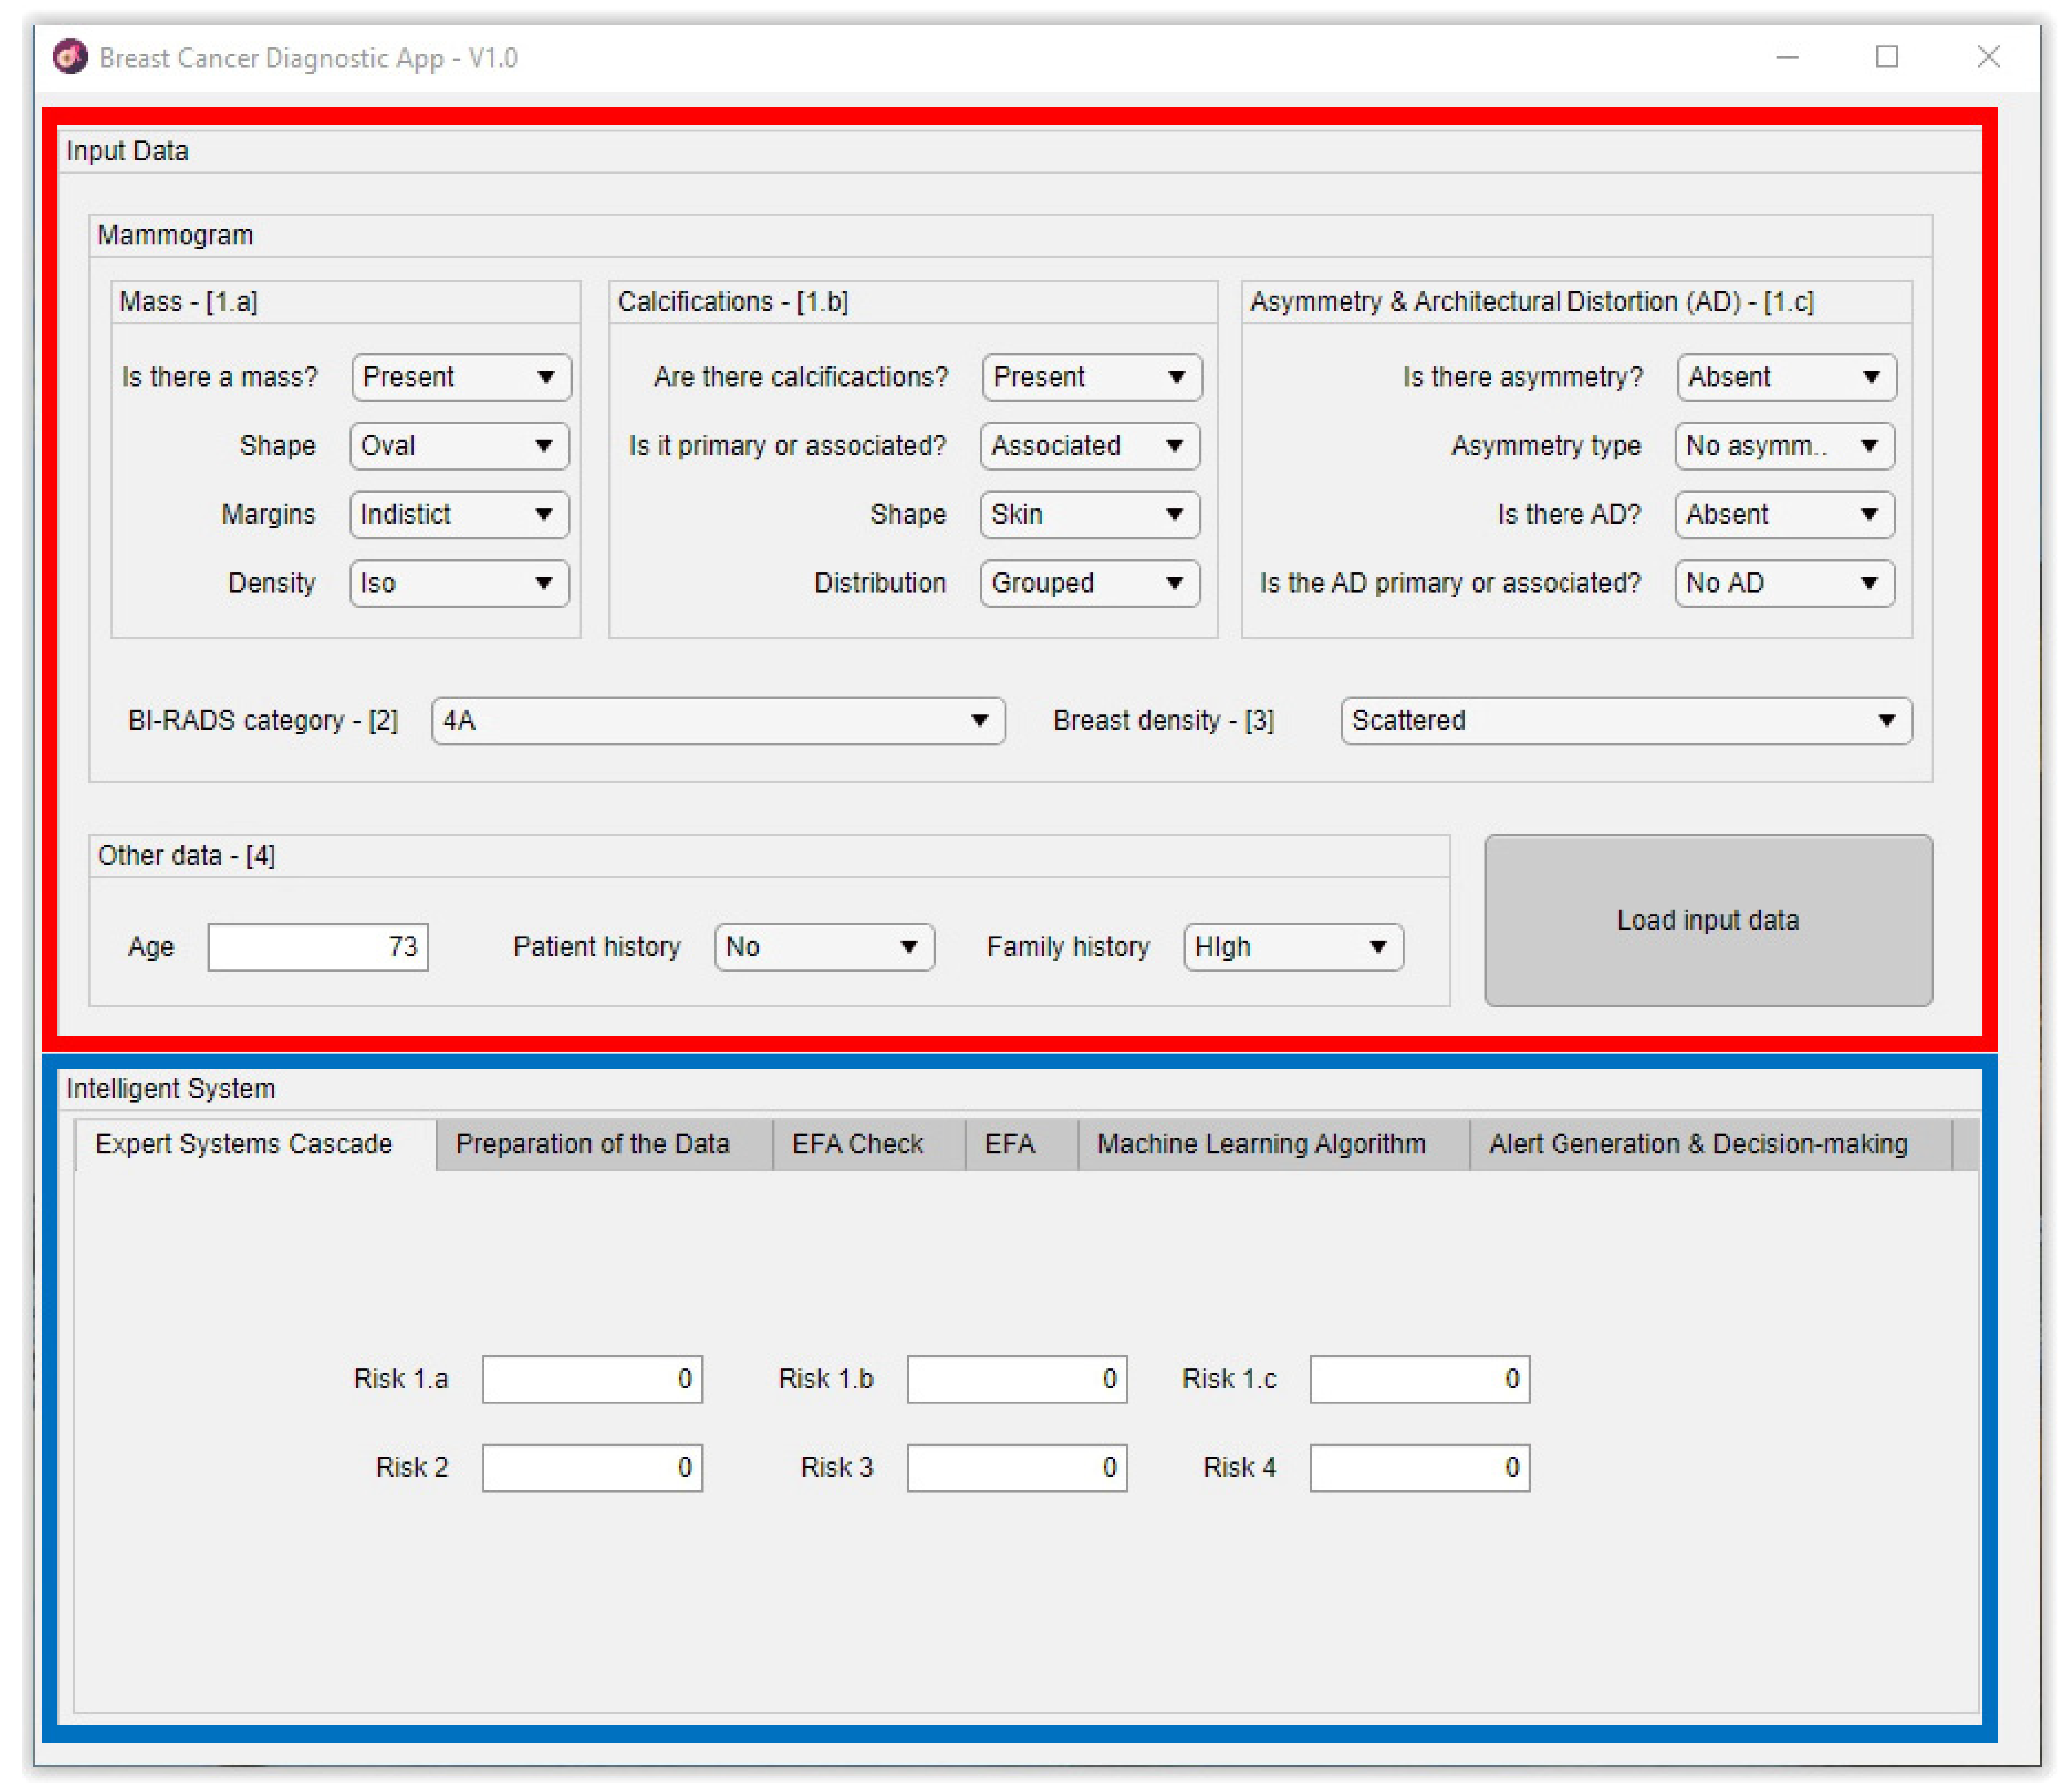Viewport: 2064px width, 1792px height.
Task: Open the Patient history dropdown
Action: coord(823,947)
